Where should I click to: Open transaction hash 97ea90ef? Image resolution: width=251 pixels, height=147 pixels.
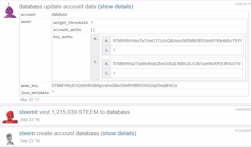pyautogui.click(x=243, y=131)
